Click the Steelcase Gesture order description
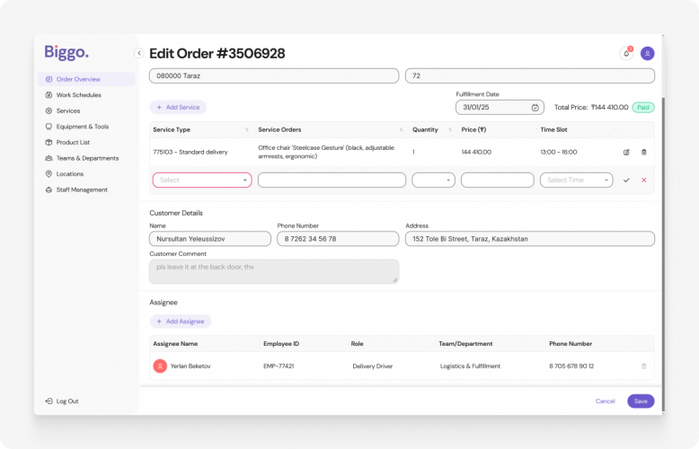This screenshot has width=699, height=449. (x=326, y=152)
